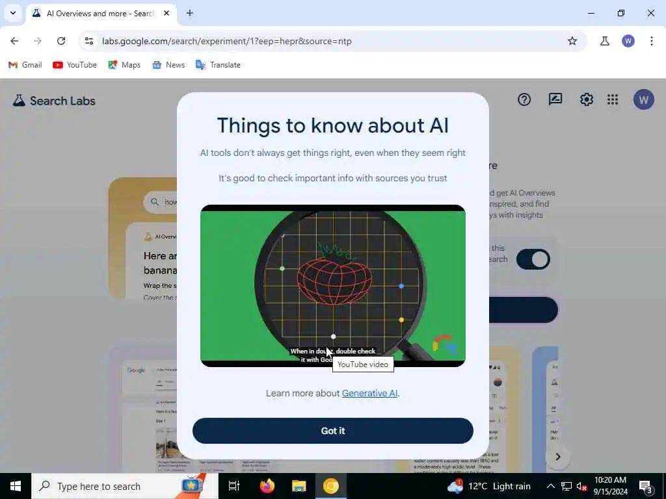The image size is (666, 499).
Task: Open Search Labs help icon
Action: [524, 99]
